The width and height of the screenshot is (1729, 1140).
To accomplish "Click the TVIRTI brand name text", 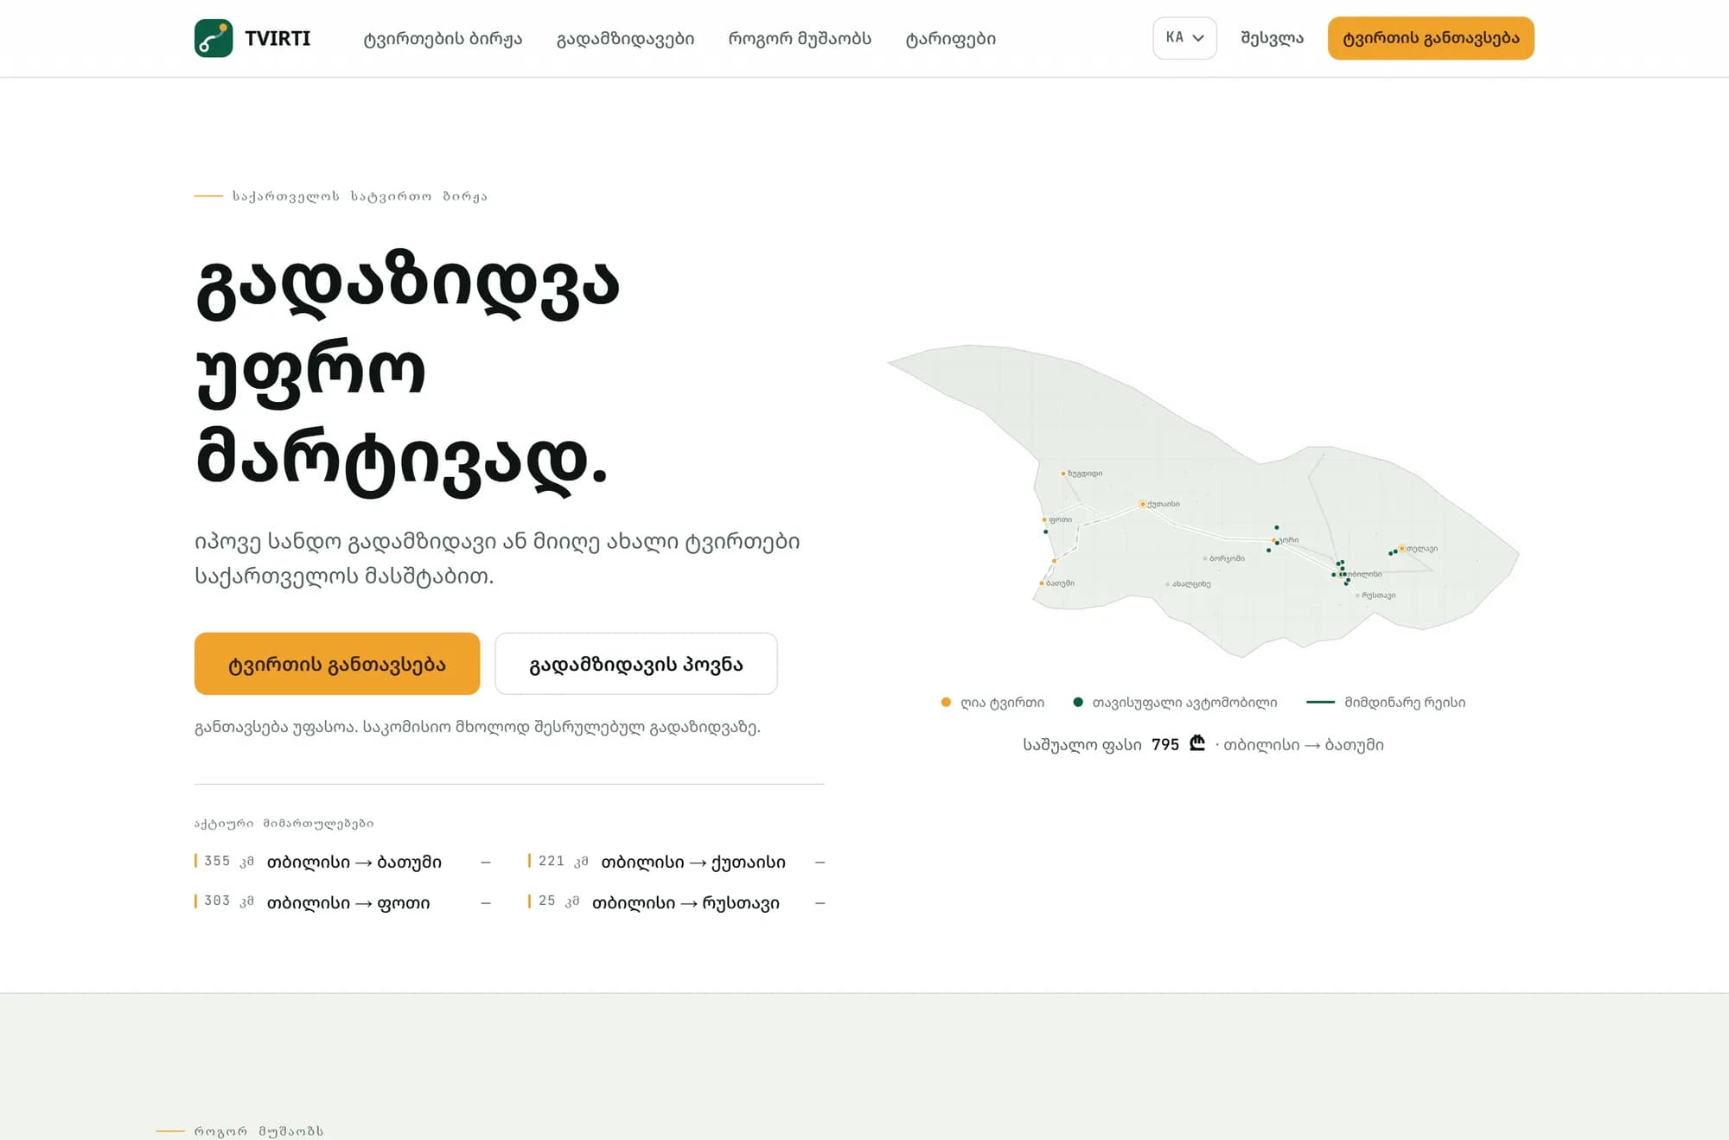I will (278, 38).
